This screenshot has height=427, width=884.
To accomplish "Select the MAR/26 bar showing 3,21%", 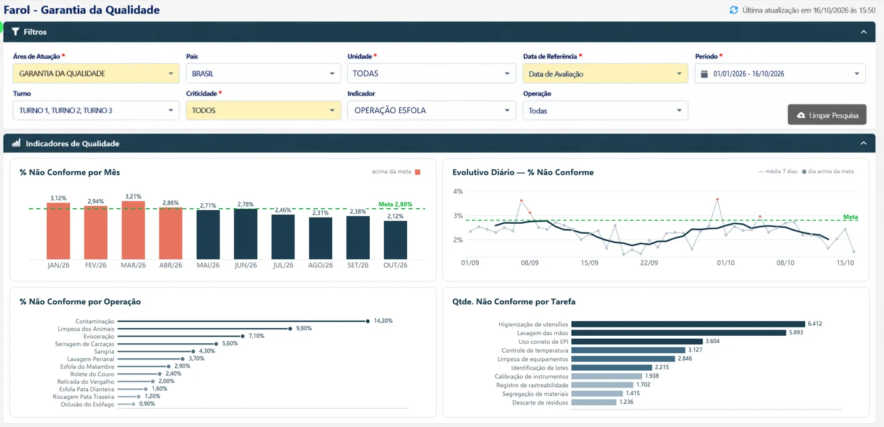I will 133,230.
